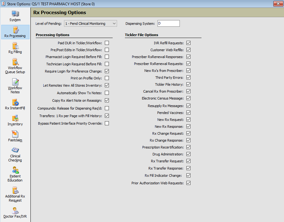This screenshot has width=284, height=222.
Task: Expand the Level of Pending dropdown
Action: 90,24
